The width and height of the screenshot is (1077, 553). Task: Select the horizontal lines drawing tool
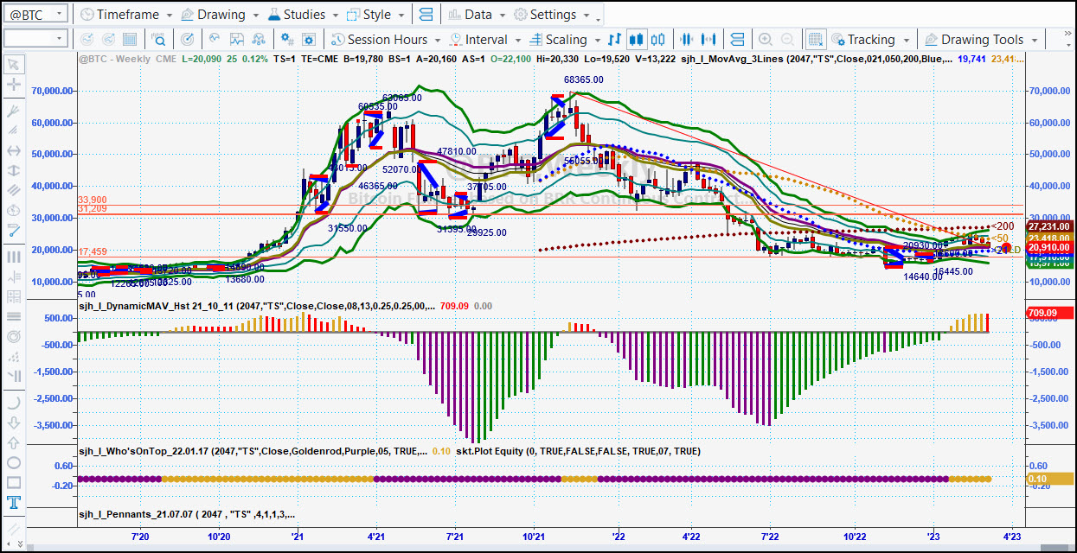coord(14,317)
